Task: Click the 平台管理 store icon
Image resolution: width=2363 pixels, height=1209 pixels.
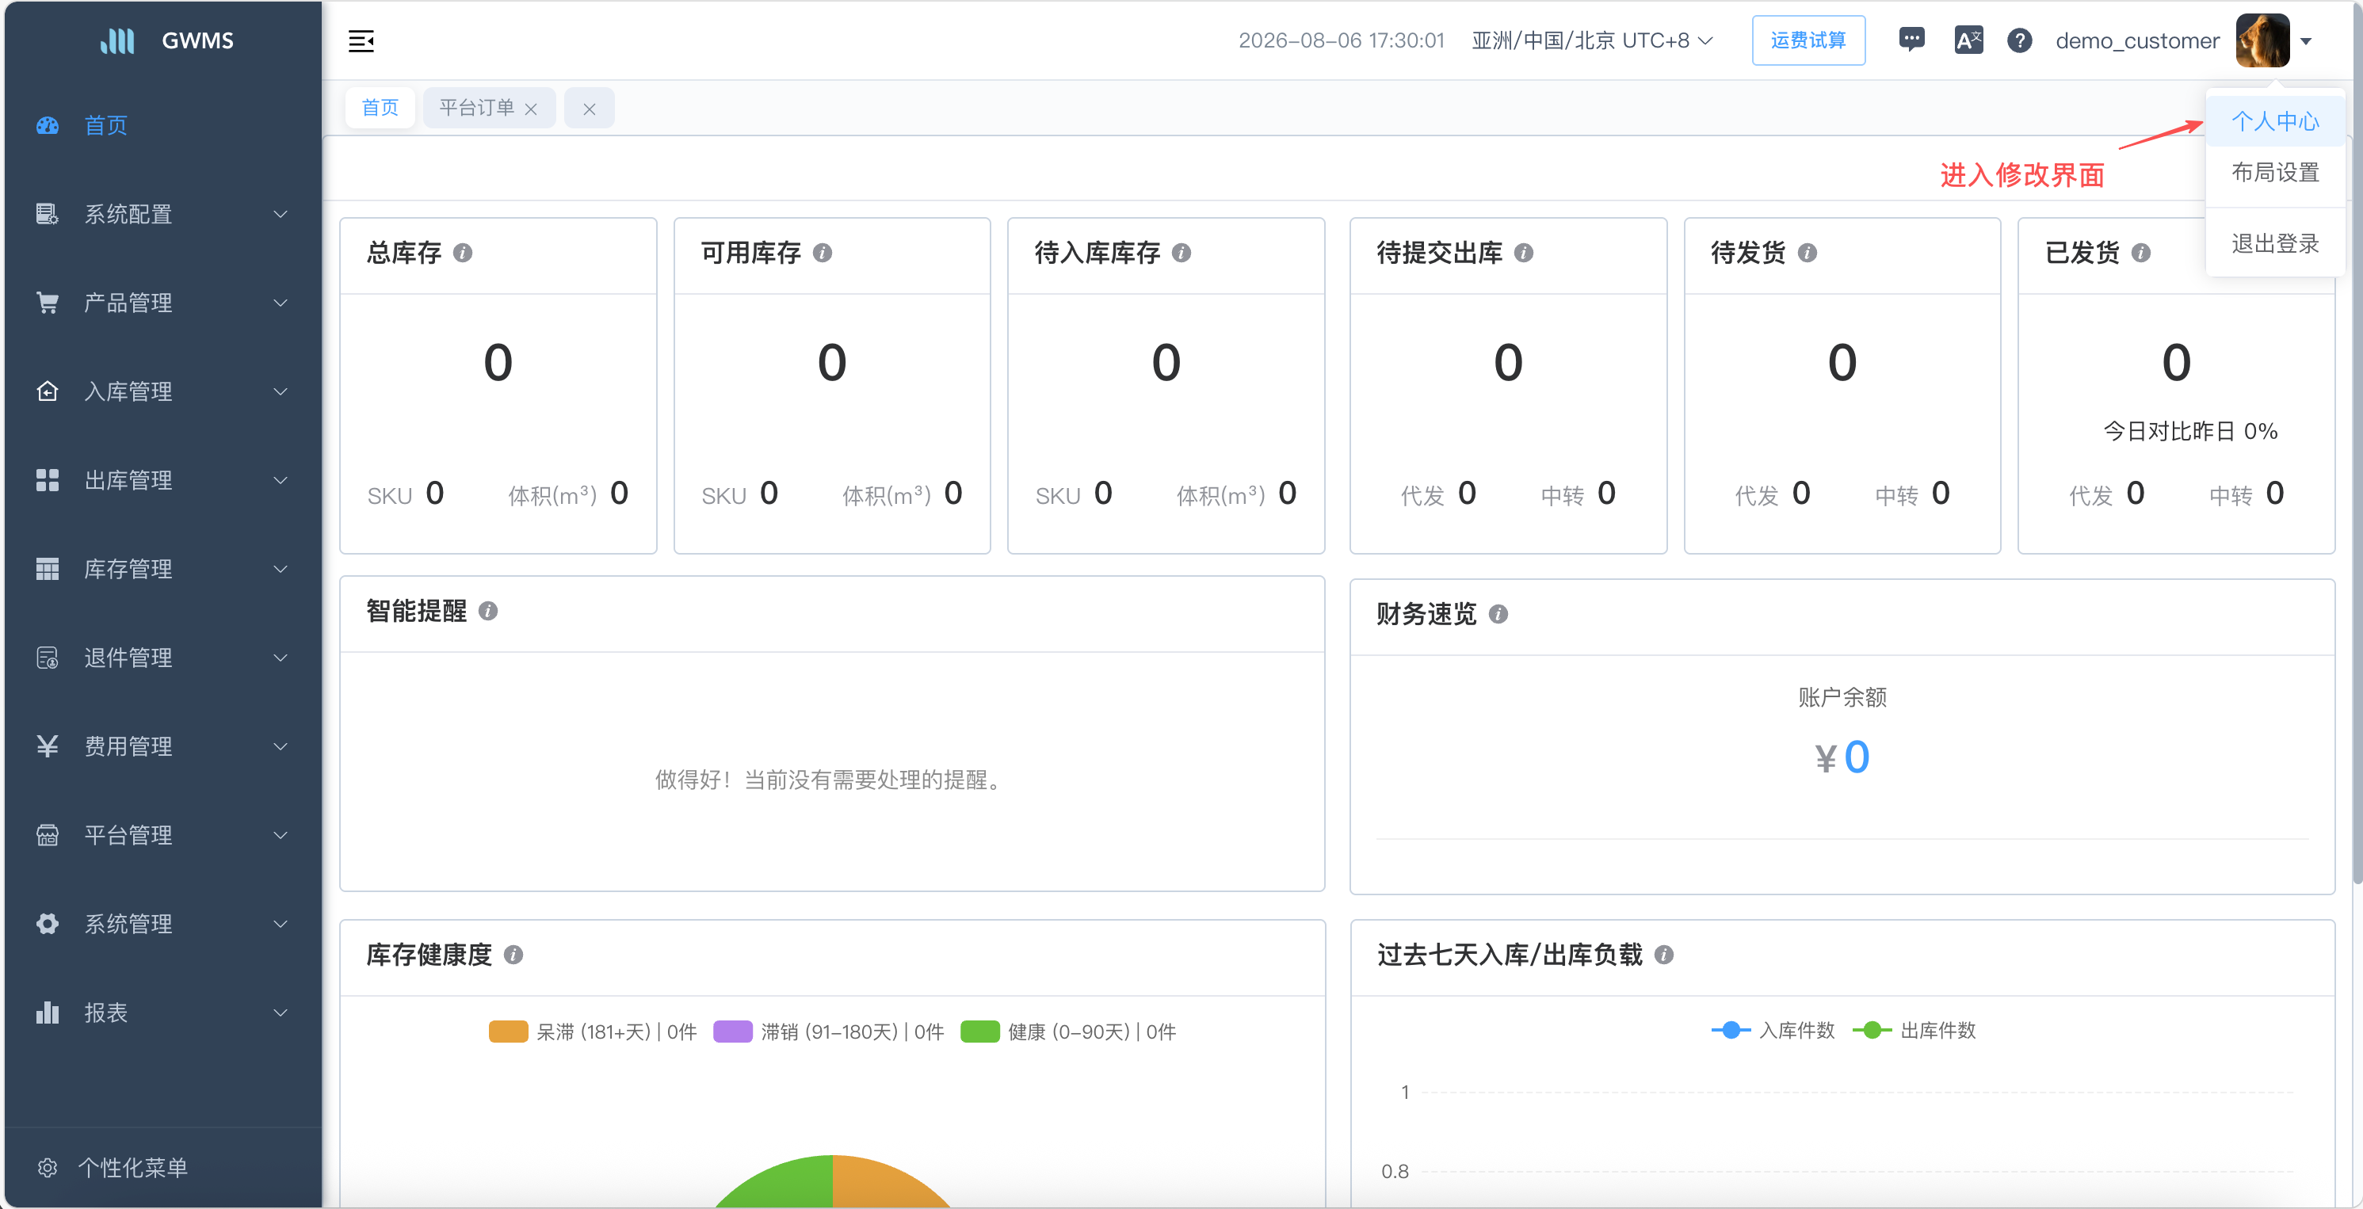Action: coord(48,835)
